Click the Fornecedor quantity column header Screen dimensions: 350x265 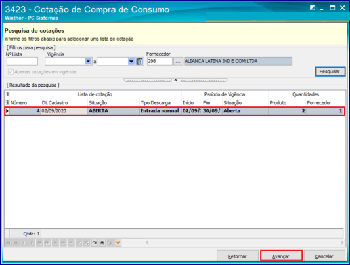(x=325, y=103)
